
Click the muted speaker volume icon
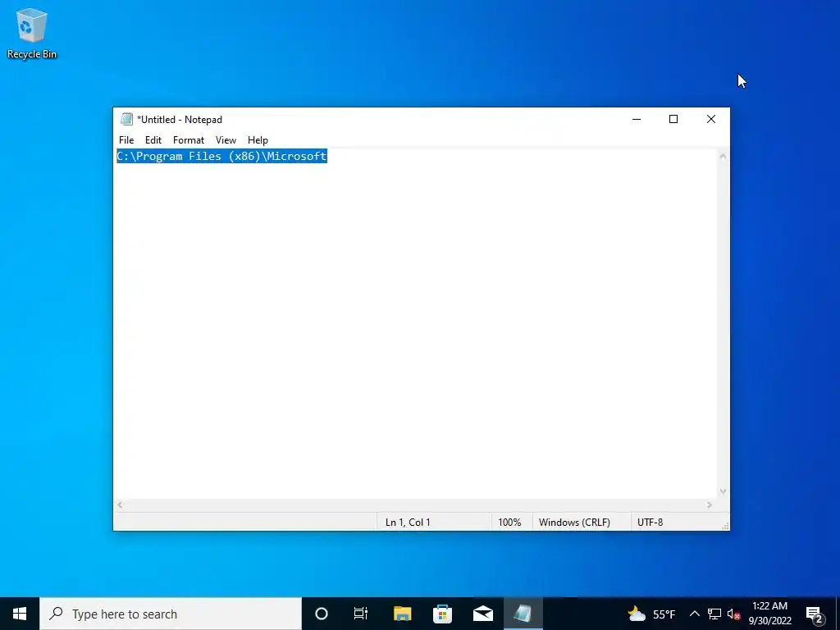(733, 614)
